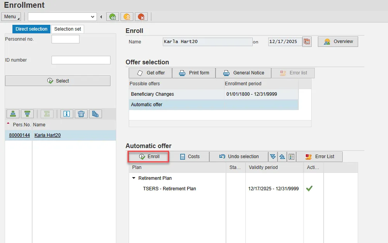Click into the Personnel no. field

point(65,39)
